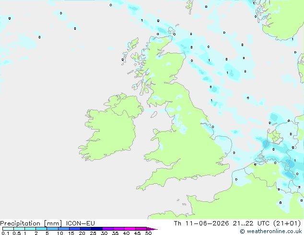304x235 pixels.
Task: Click the "0.5" legend scale value
Action: click(17, 233)
